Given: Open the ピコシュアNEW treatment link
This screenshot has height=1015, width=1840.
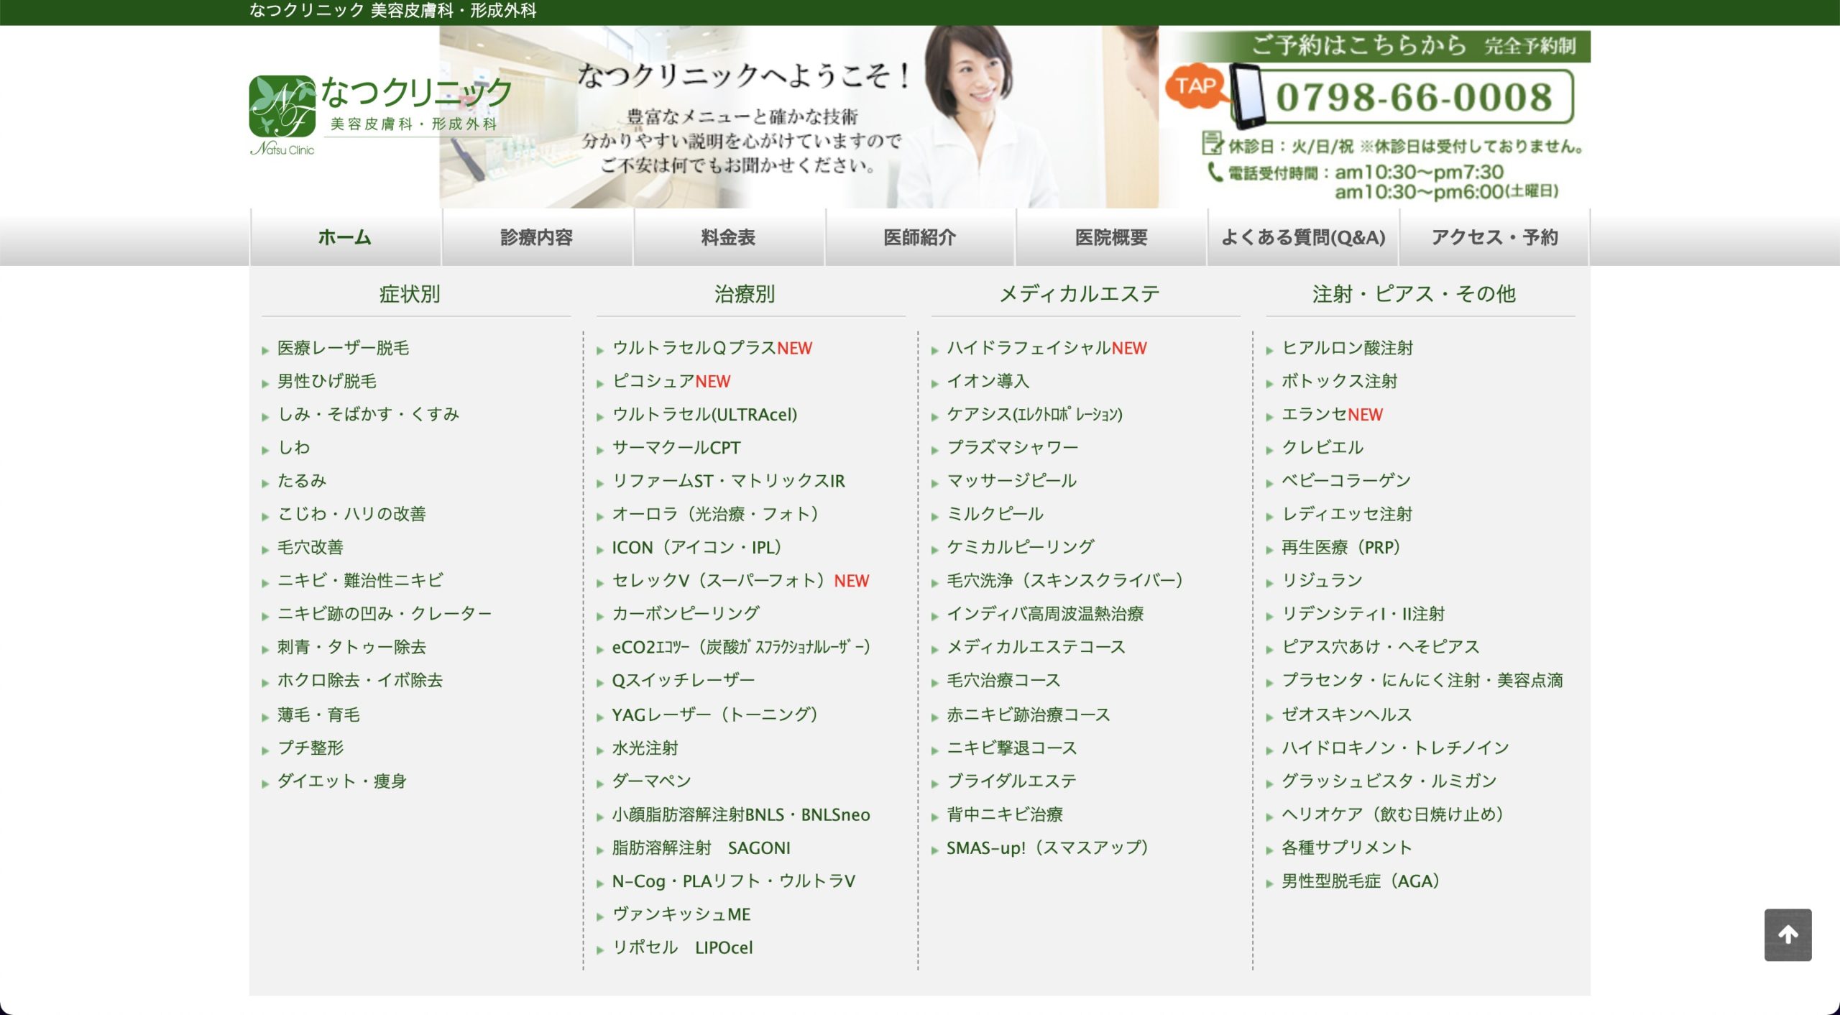Looking at the screenshot, I should pyautogui.click(x=671, y=382).
